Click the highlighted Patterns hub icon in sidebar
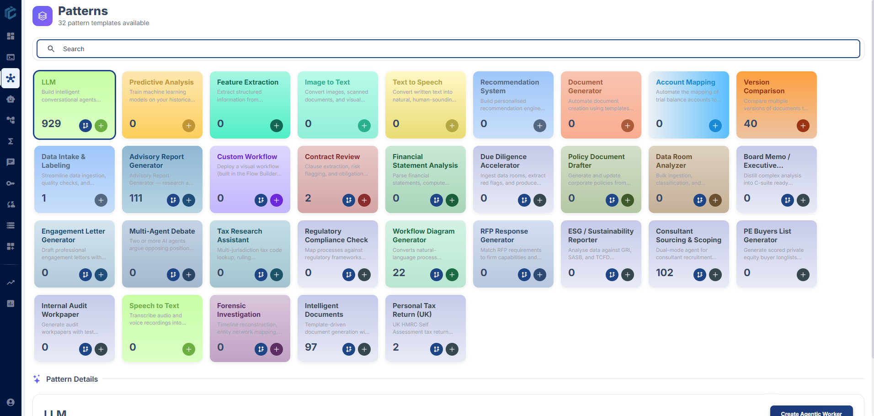 pyautogui.click(x=11, y=78)
